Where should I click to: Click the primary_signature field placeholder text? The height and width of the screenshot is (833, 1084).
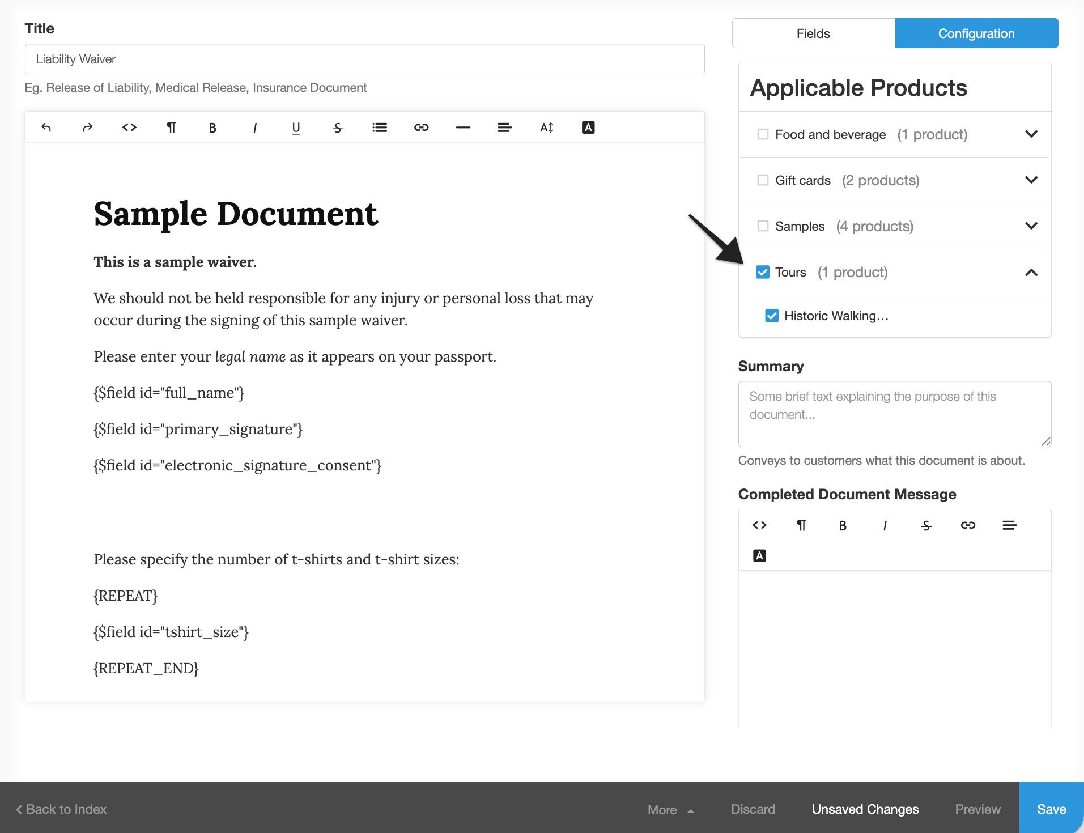click(198, 429)
